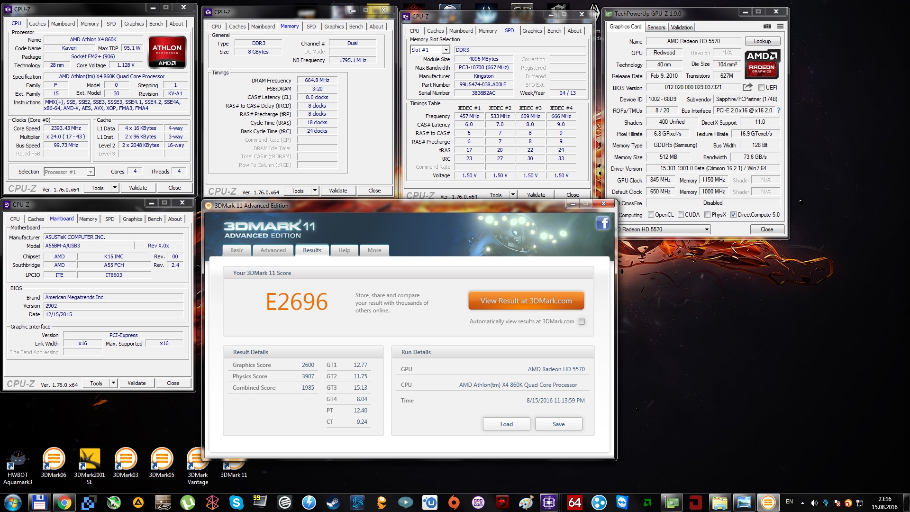
Task: Open TeamViewer from the taskbar
Action: pos(622,503)
